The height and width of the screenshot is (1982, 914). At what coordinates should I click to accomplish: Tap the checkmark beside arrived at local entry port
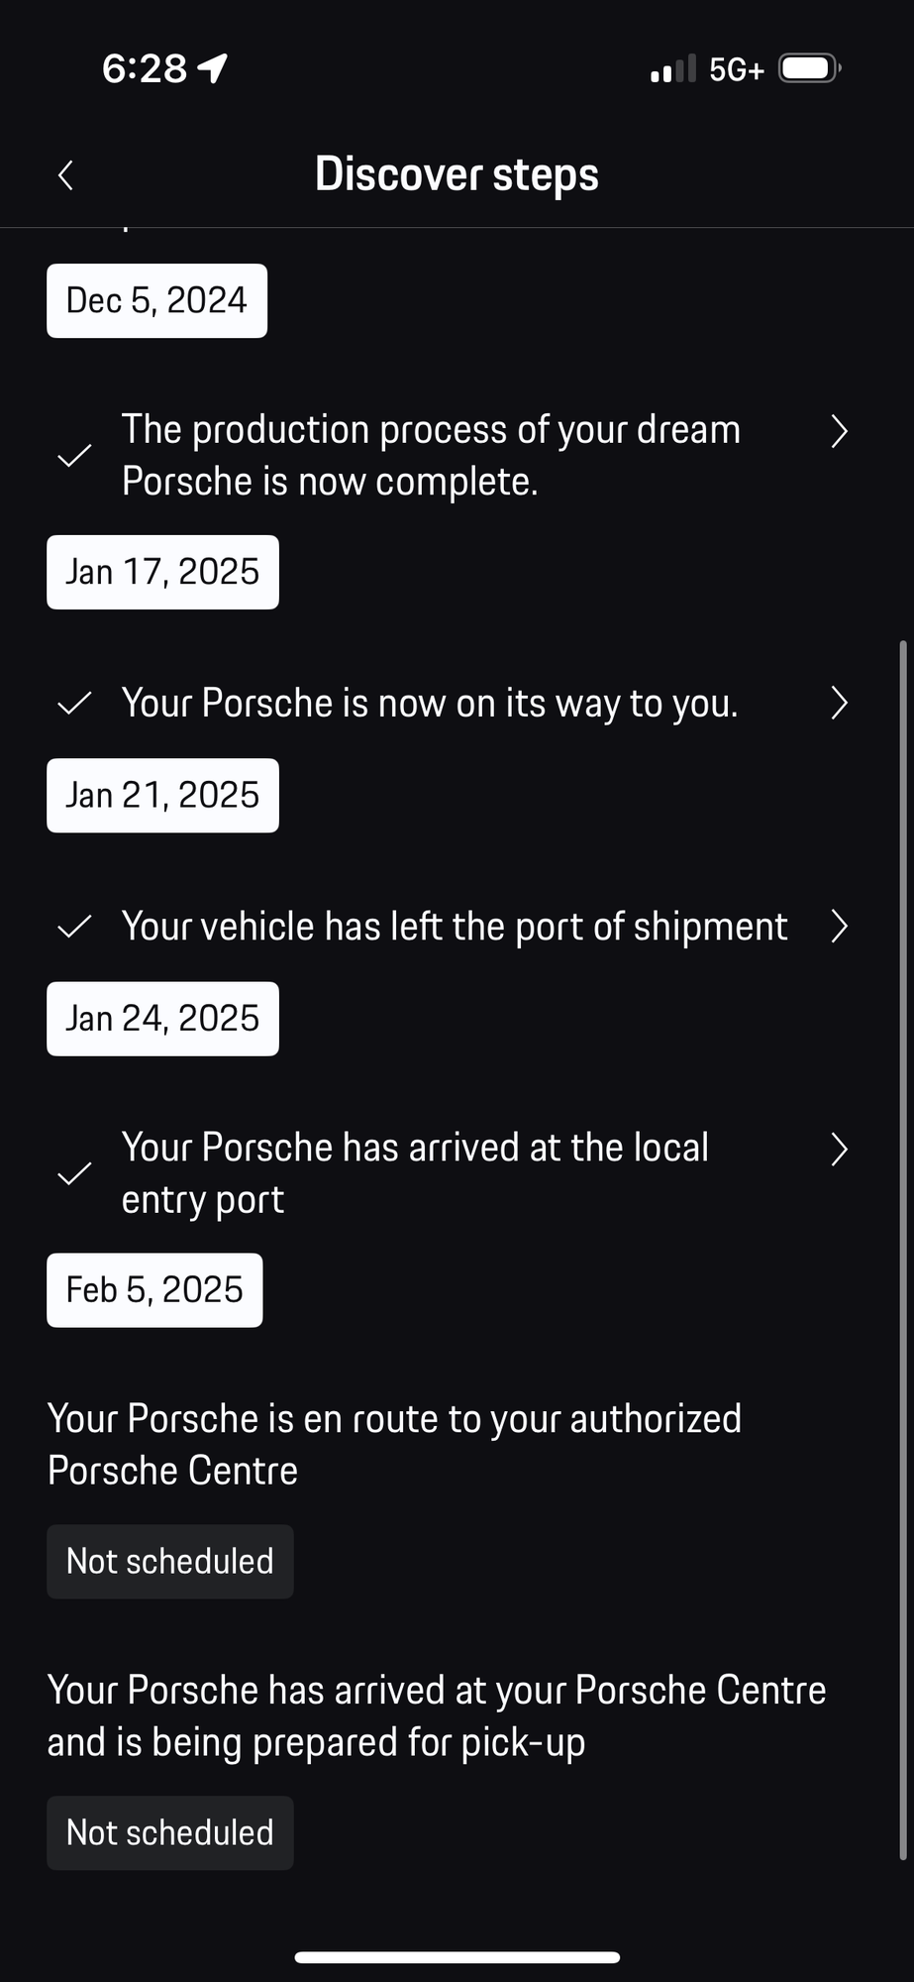pyautogui.click(x=74, y=1173)
